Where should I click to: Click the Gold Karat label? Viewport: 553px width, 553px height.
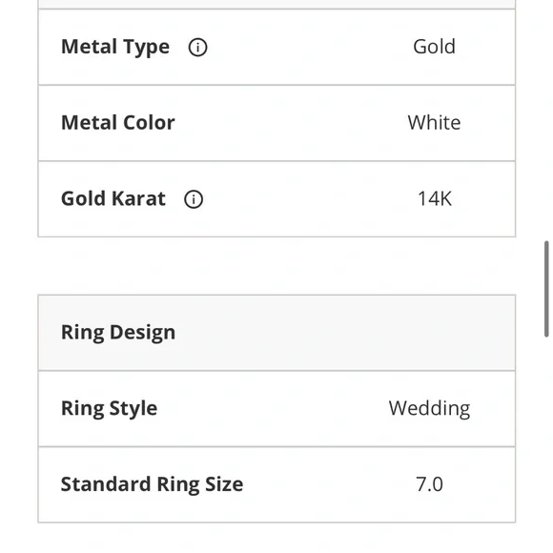tap(113, 198)
